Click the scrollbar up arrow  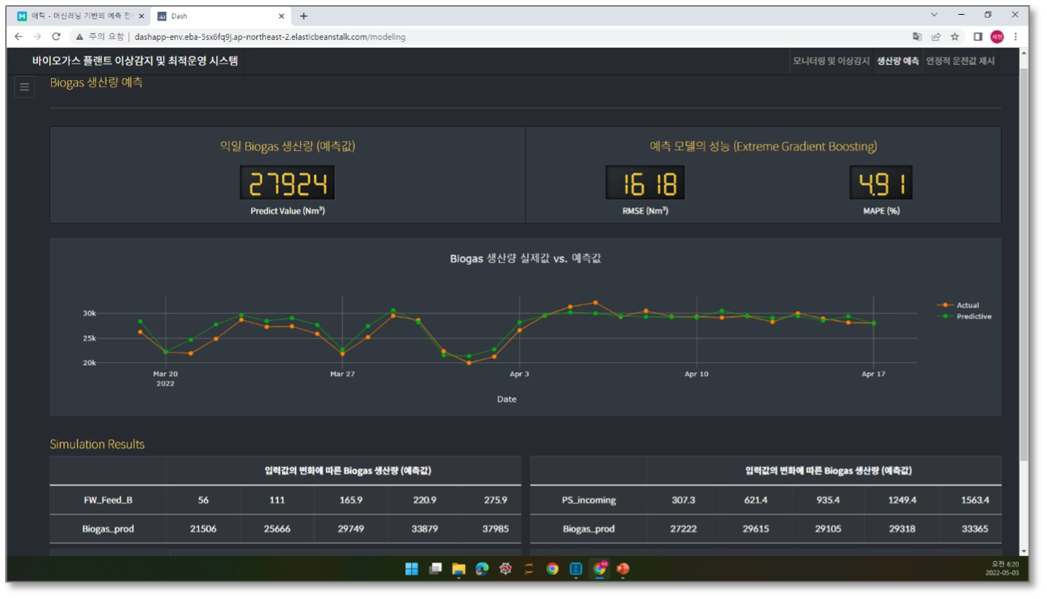[x=1024, y=53]
